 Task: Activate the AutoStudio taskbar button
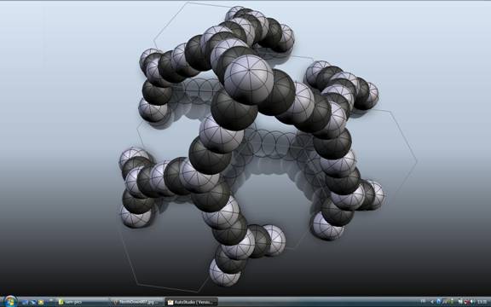tap(191, 302)
